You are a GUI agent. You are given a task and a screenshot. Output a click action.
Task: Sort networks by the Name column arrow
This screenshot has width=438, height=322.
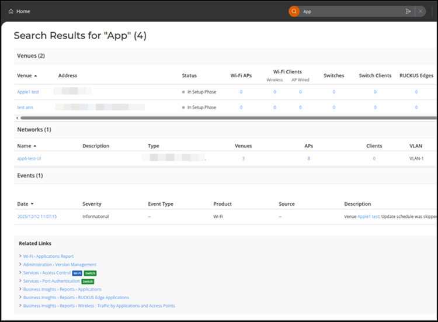pos(34,146)
